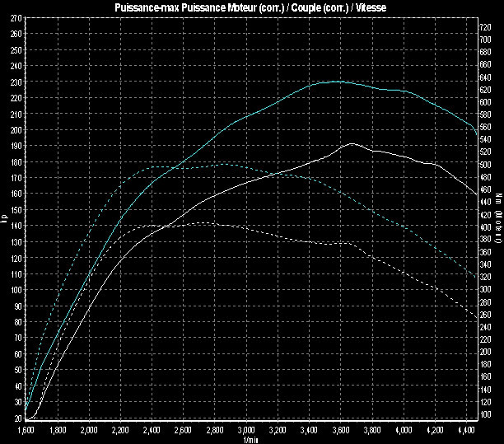Click the 20 value on the left Hp axis
The height and width of the screenshot is (444, 504).
coord(17,418)
